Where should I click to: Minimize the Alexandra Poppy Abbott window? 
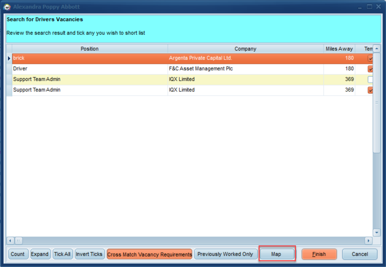[360, 6]
